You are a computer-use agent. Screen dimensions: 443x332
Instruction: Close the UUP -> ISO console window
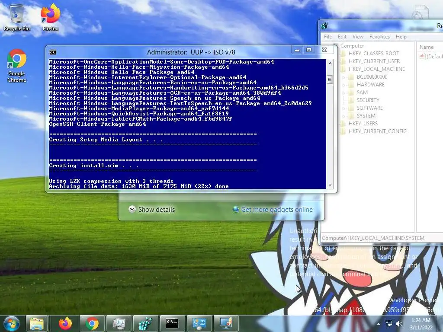click(324, 50)
